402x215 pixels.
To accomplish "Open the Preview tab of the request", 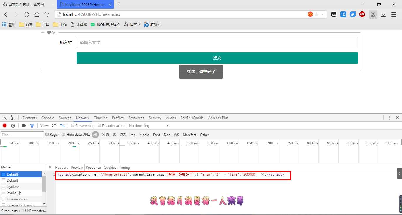I will (x=77, y=168).
